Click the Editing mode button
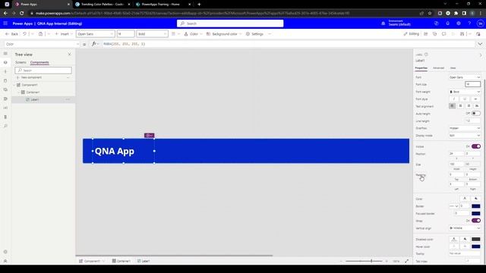The width and height of the screenshot is (486, 273). pyautogui.click(x=412, y=34)
